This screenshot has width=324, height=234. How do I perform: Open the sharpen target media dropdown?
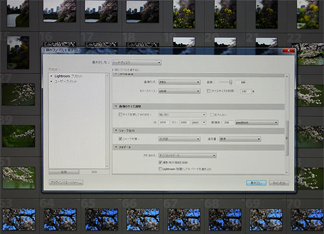(179, 139)
